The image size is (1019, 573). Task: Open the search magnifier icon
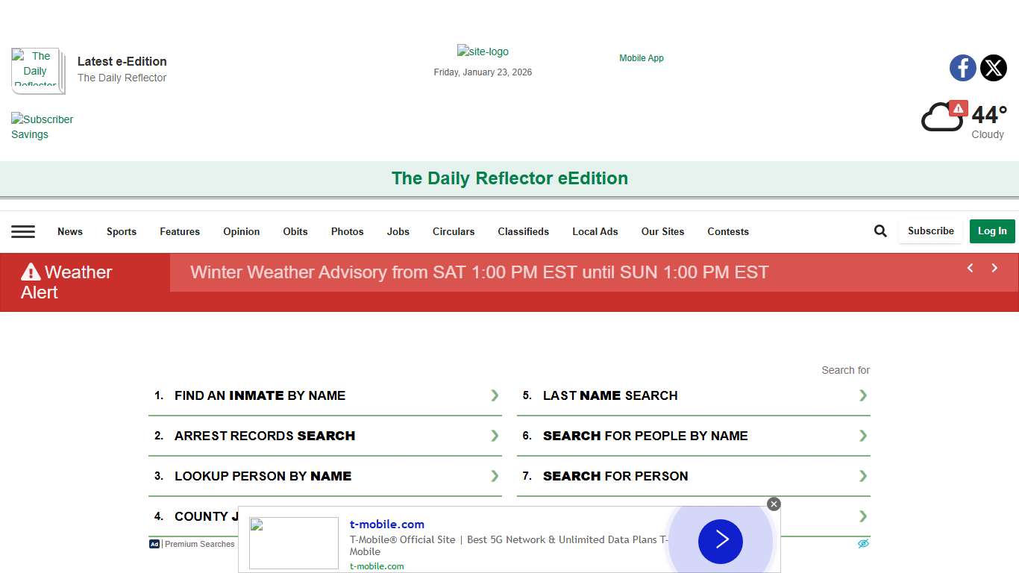[880, 231]
